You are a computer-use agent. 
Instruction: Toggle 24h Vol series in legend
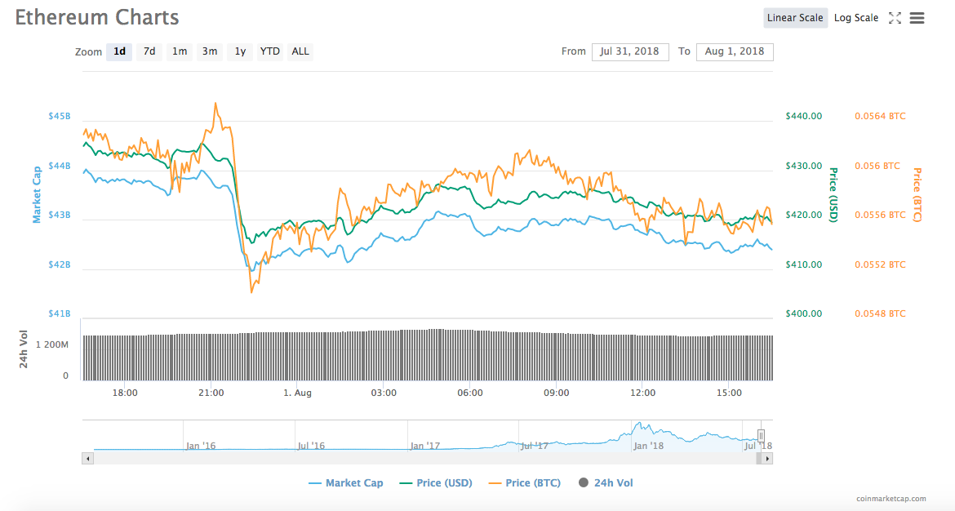tap(606, 483)
